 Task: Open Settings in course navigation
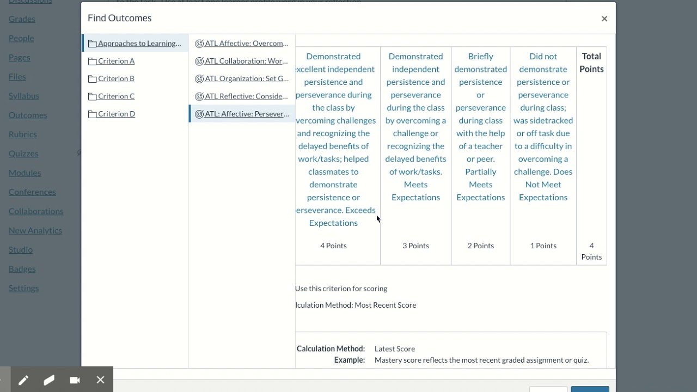(24, 288)
